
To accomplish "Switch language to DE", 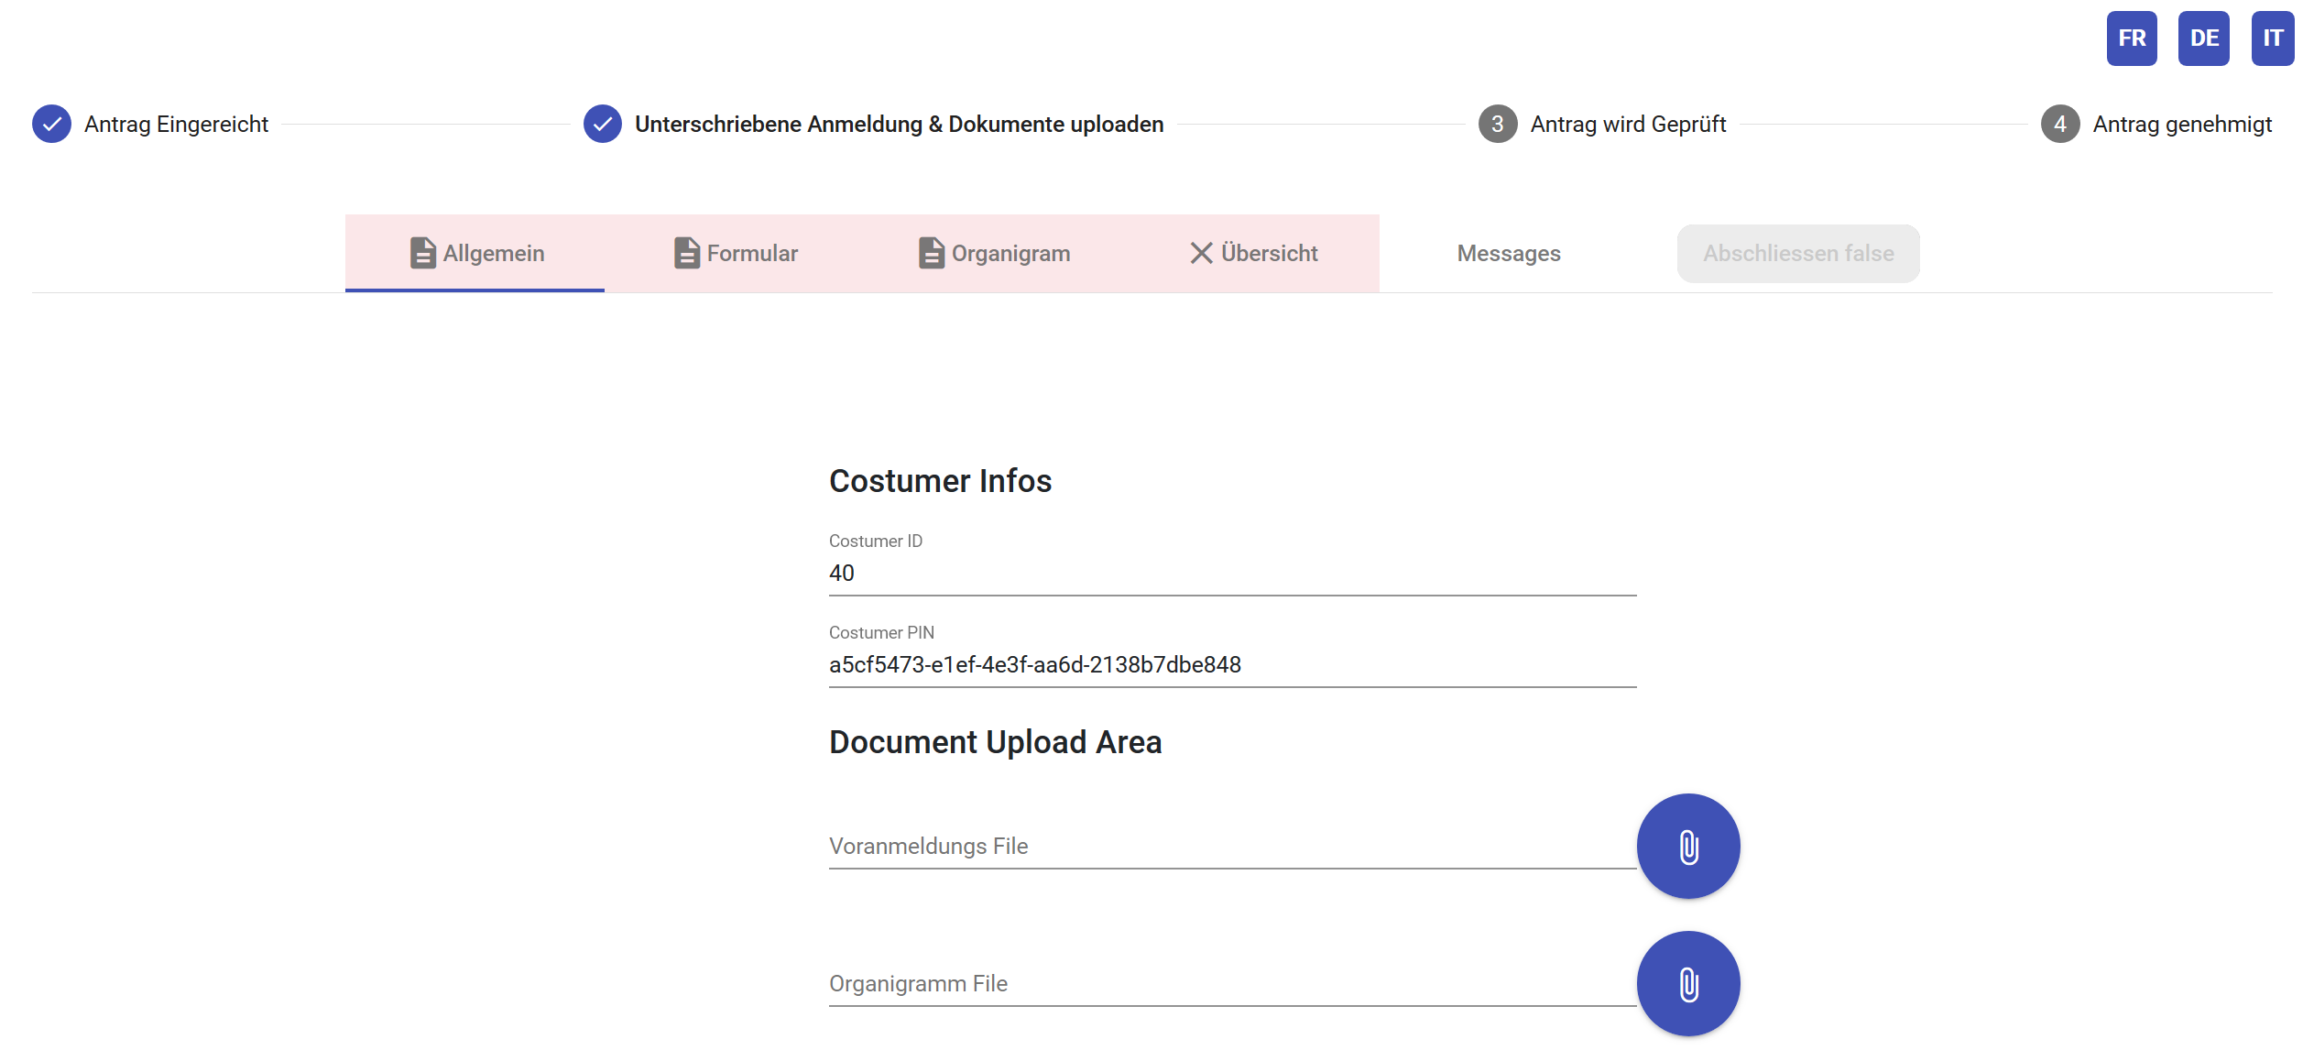I will tap(2203, 38).
